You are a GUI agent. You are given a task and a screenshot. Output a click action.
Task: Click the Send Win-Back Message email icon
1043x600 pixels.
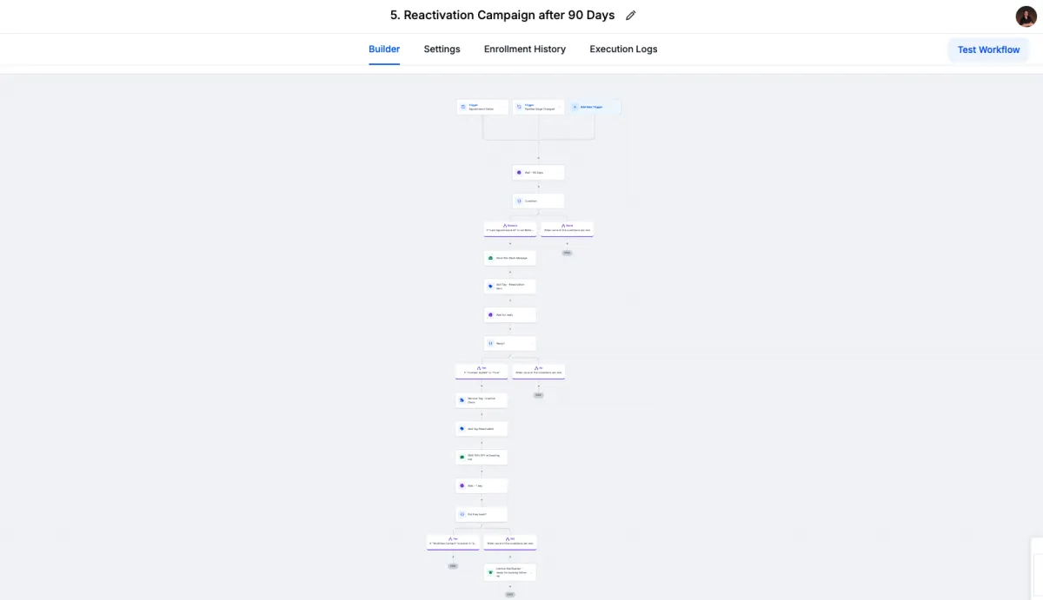pos(490,258)
